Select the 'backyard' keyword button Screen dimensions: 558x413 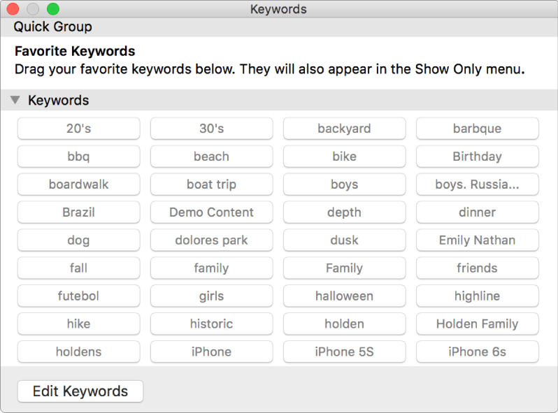[344, 129]
